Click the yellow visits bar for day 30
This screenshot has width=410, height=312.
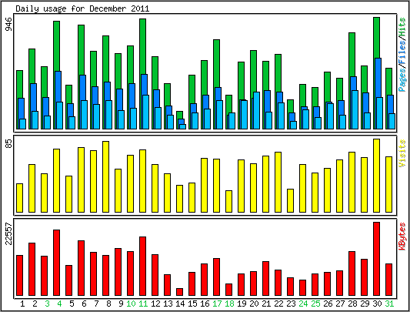click(376, 176)
